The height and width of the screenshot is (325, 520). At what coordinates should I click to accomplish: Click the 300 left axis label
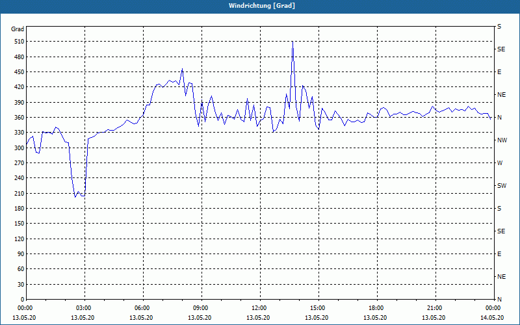pyautogui.click(x=19, y=148)
